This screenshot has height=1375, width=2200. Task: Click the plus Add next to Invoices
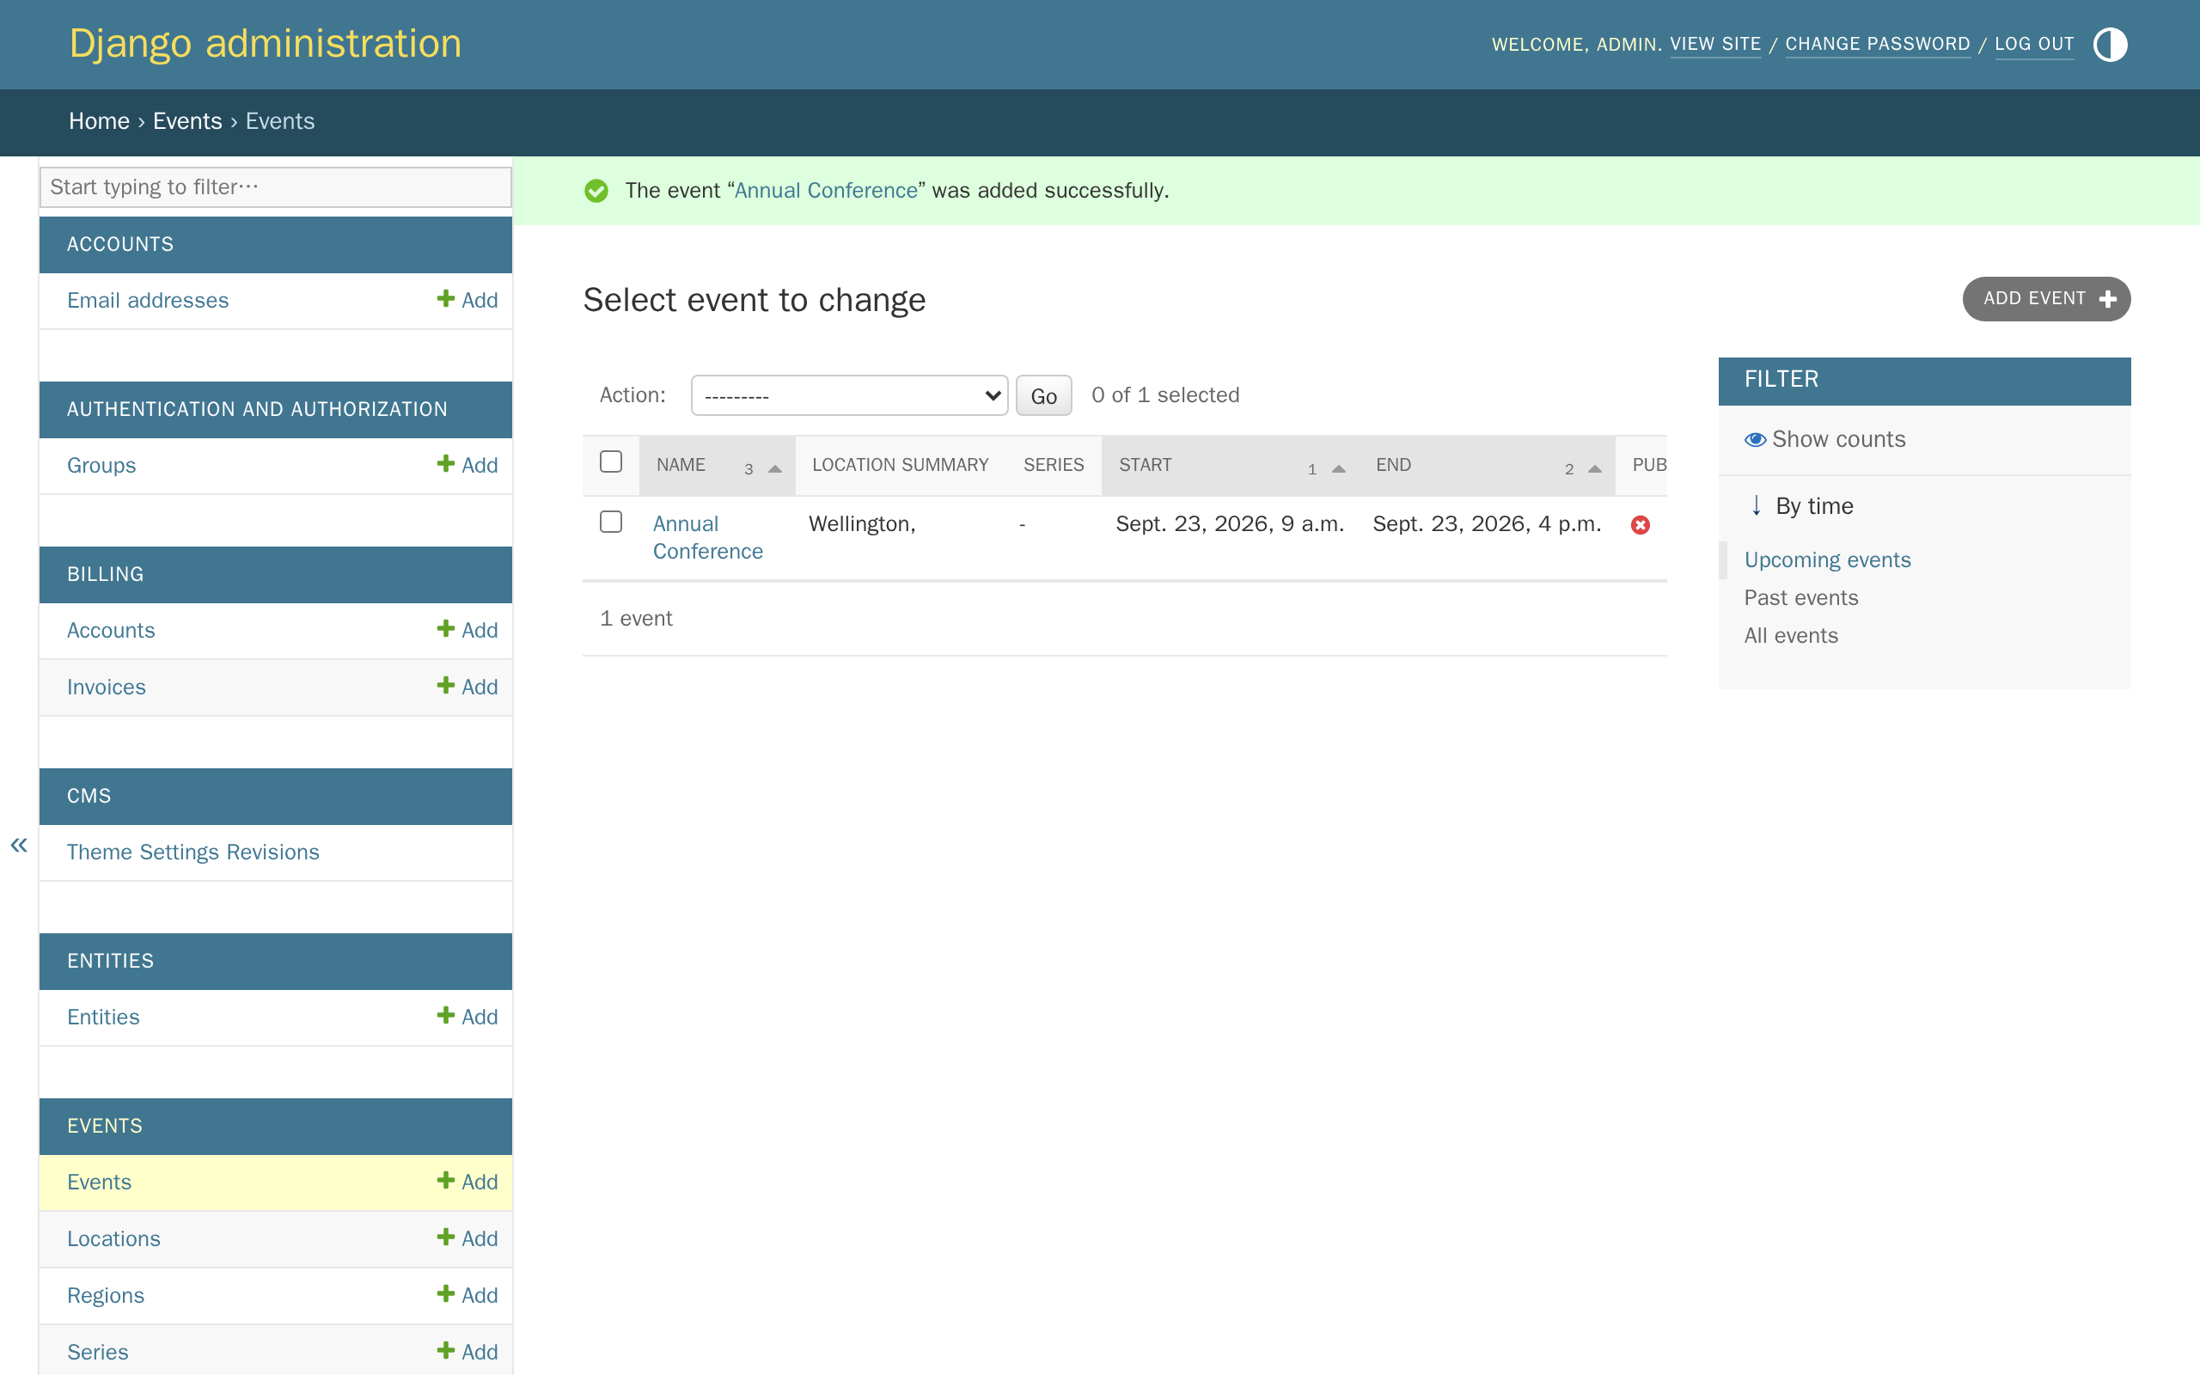pyautogui.click(x=467, y=687)
